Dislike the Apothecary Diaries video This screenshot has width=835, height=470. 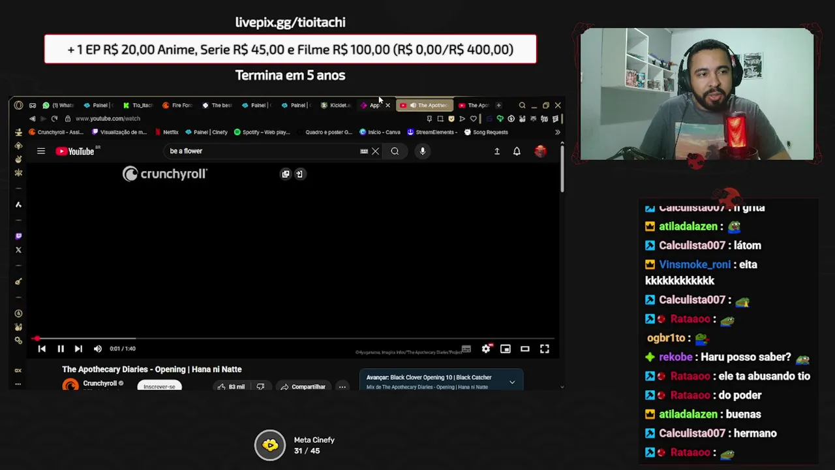click(260, 386)
